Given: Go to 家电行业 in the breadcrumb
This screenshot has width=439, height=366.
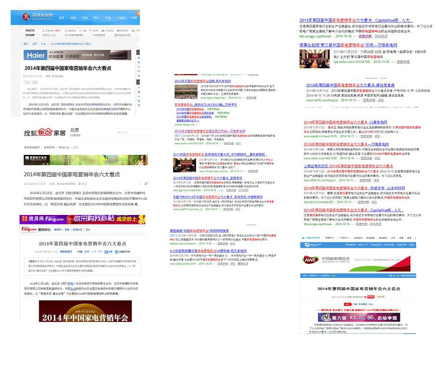Looking at the screenshot, I should [x=63, y=147].
